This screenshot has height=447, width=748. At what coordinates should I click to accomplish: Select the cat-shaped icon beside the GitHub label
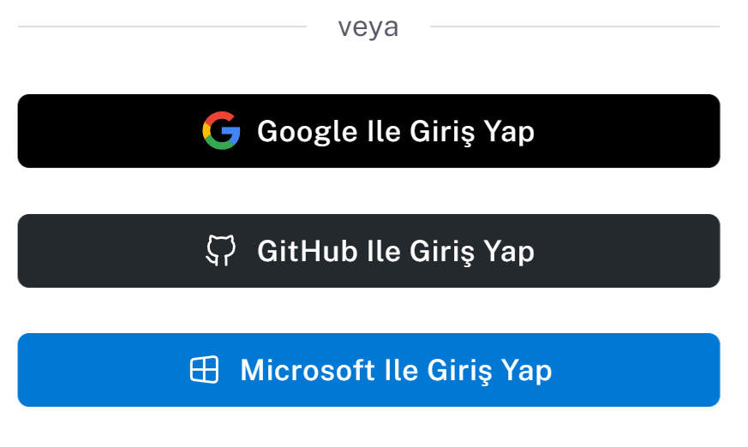click(221, 251)
